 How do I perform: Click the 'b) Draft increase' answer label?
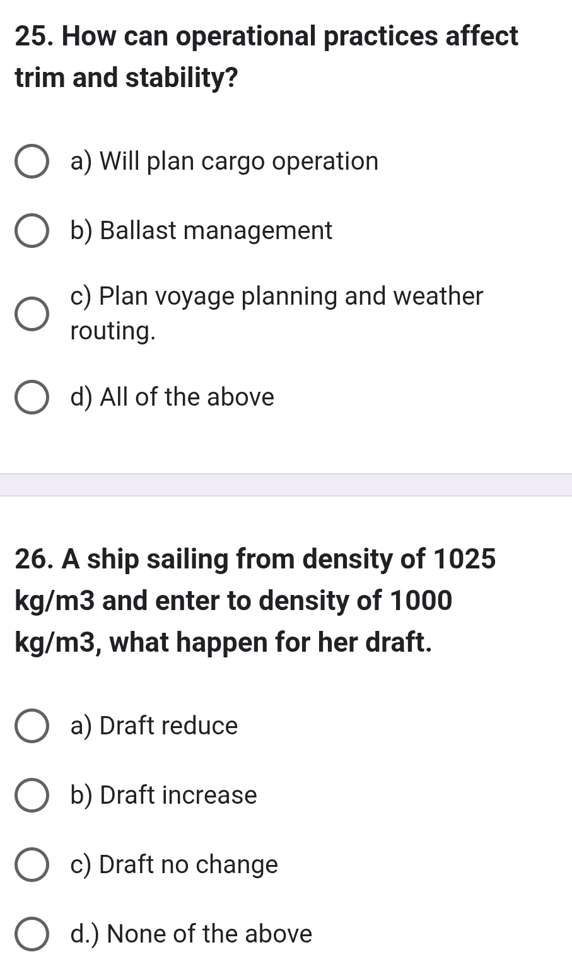coord(164,795)
